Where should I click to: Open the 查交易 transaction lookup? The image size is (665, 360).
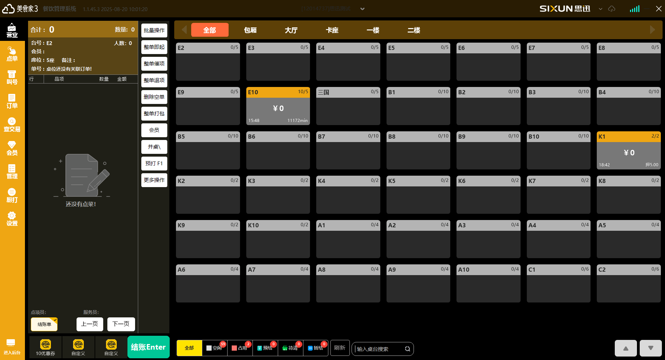[x=12, y=125]
